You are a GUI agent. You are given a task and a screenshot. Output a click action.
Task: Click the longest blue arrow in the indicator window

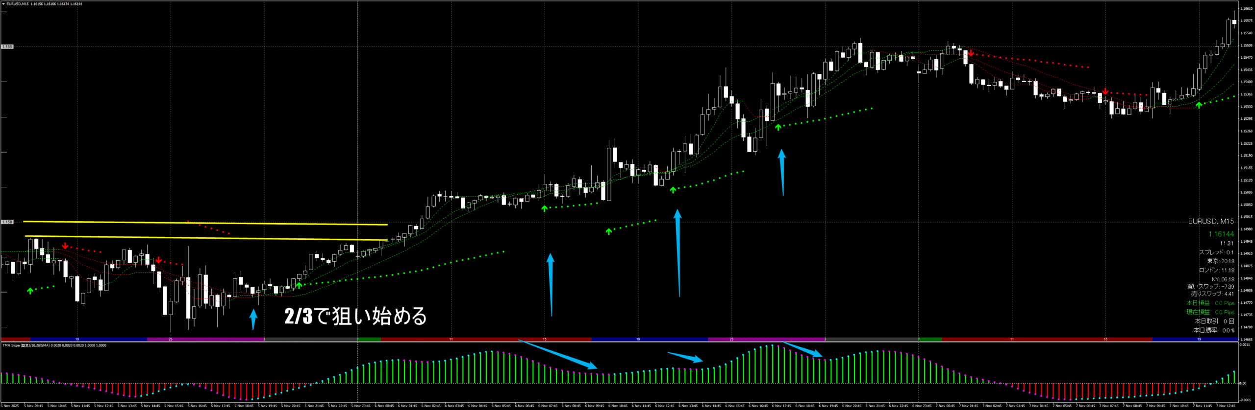[x=558, y=354]
